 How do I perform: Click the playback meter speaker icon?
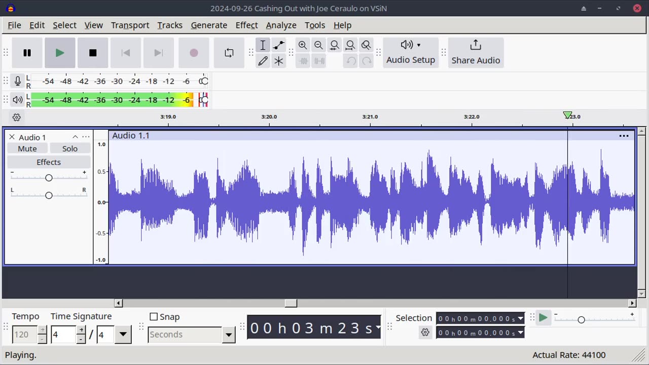18,100
